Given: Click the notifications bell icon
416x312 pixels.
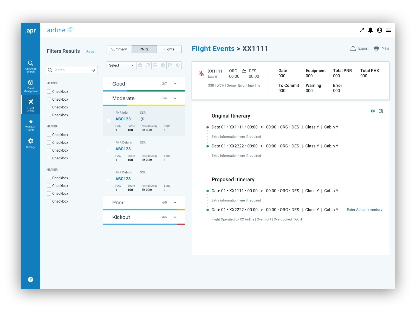Looking at the screenshot, I should click(370, 30).
